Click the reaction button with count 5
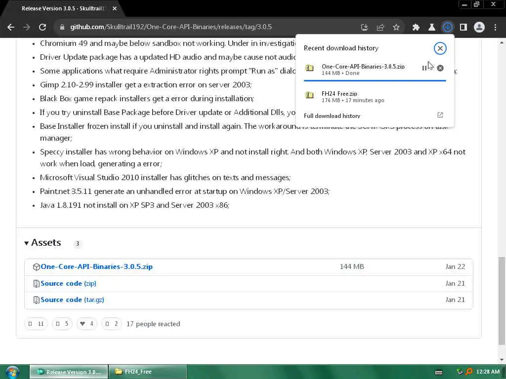506x379 pixels. [x=62, y=324]
